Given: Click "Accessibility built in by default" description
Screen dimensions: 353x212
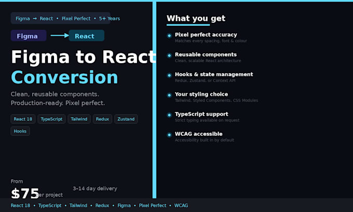Looking at the screenshot, I should point(205,140).
